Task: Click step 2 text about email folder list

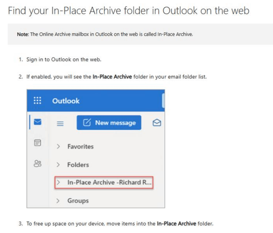Action: click(117, 77)
